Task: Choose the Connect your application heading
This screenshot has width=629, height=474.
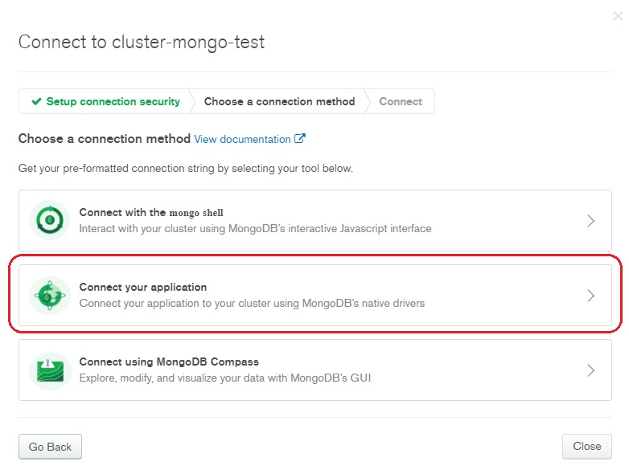Action: click(x=143, y=287)
